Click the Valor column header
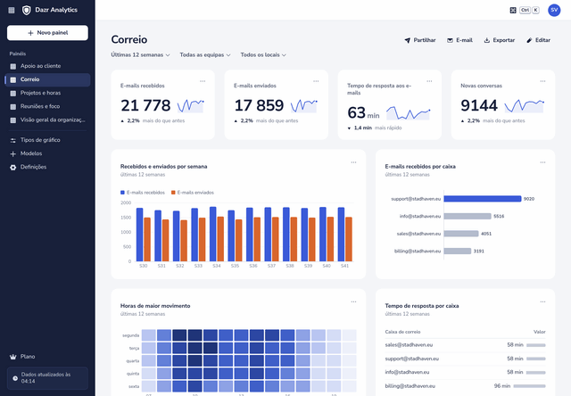This screenshot has width=571, height=396. tap(539, 332)
